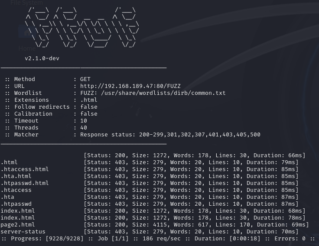Select the '186 req/sec' status entry

click(162, 239)
